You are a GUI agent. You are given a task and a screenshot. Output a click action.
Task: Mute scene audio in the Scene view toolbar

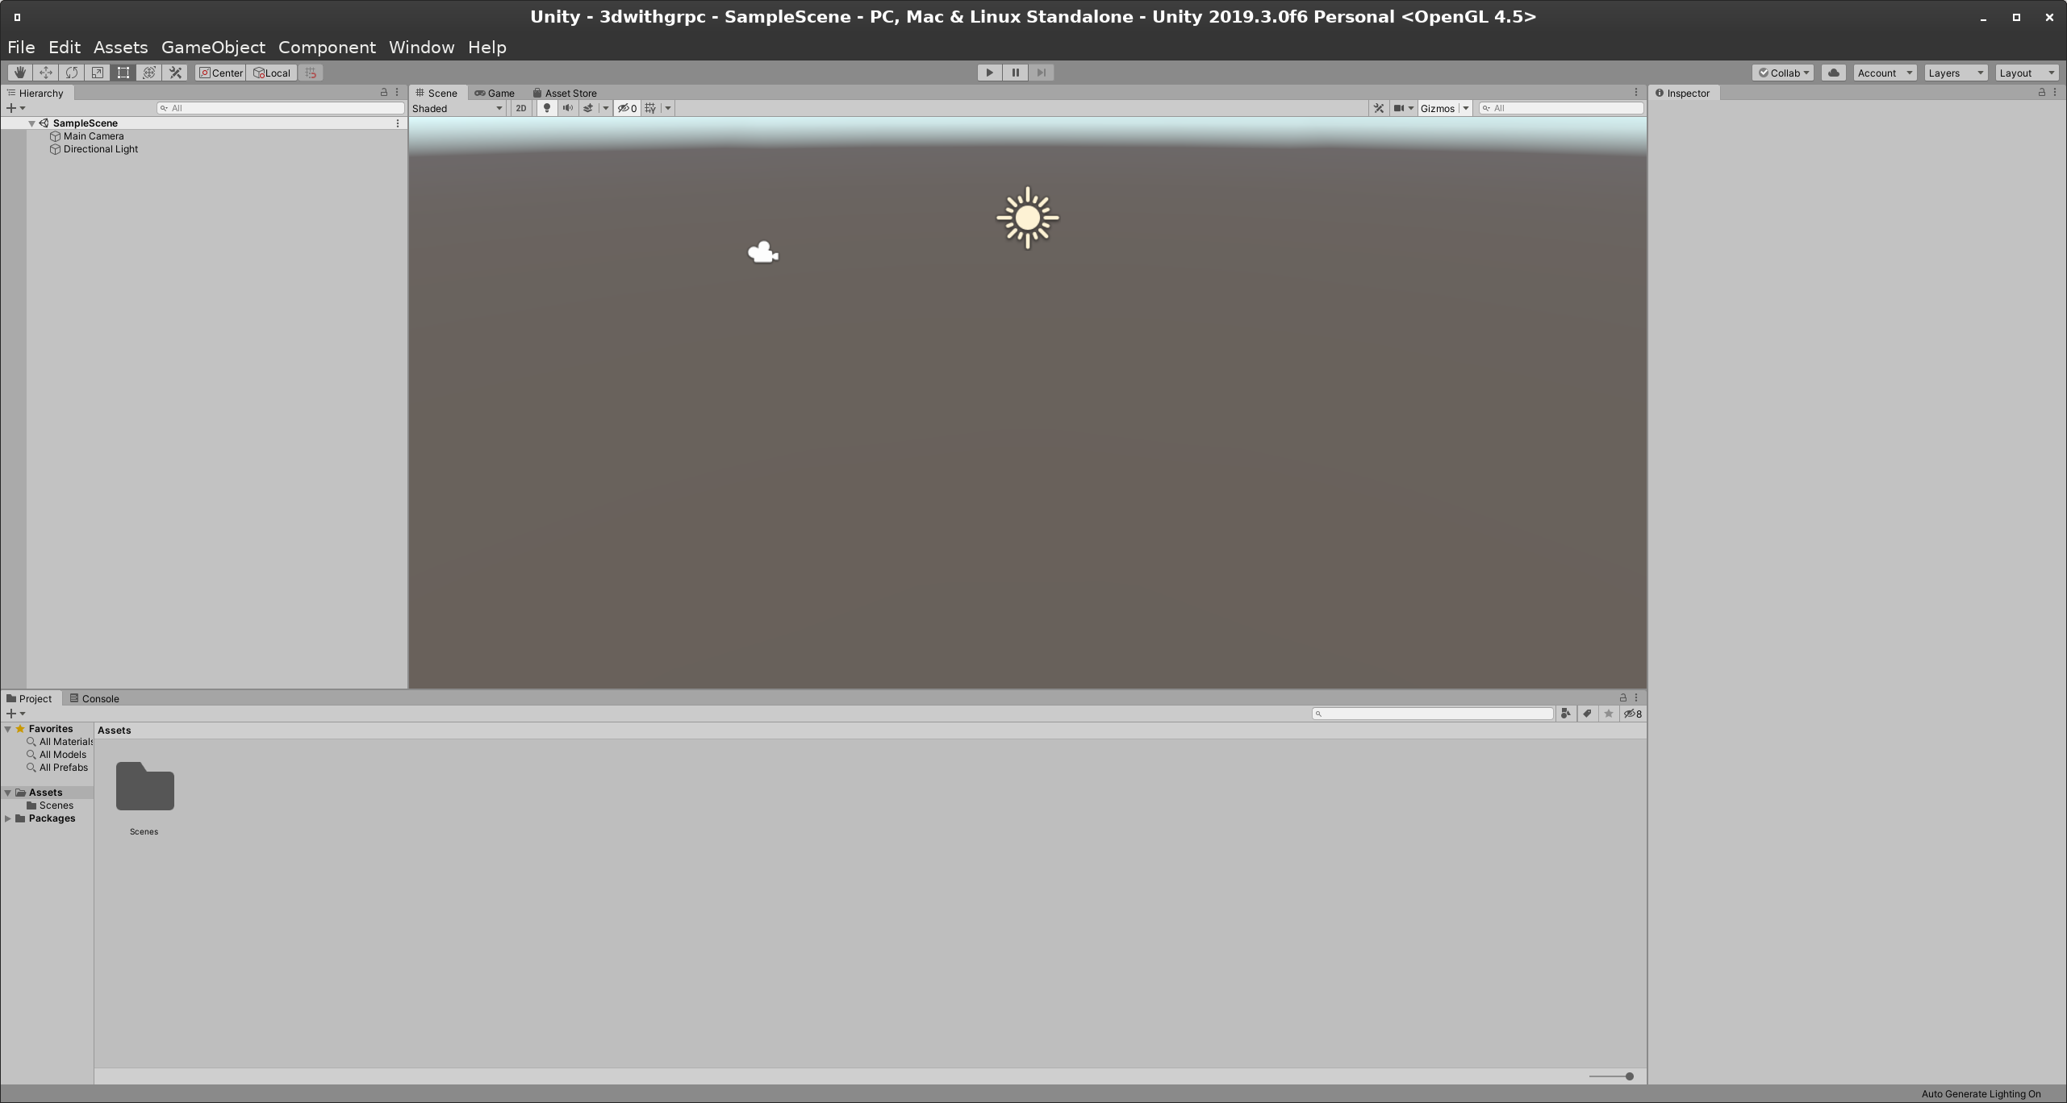click(x=568, y=107)
